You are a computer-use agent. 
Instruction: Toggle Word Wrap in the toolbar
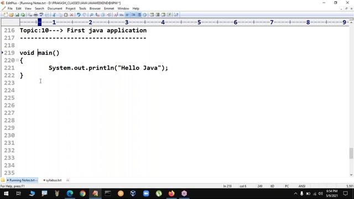coord(127,15)
